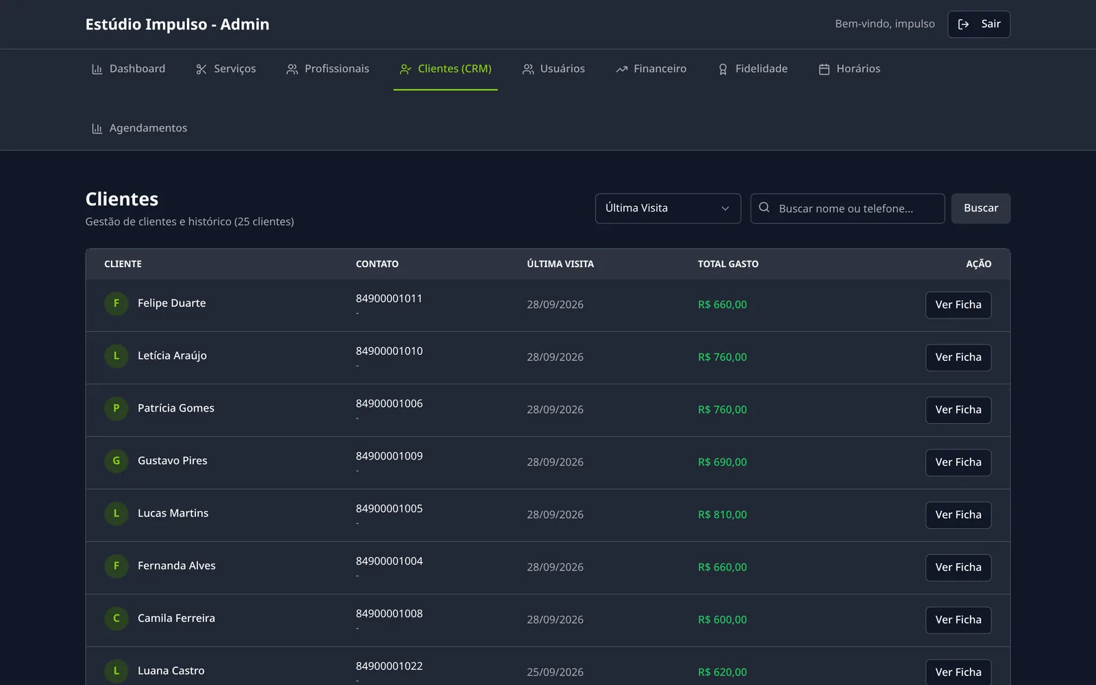Click the Sair logout button
Viewport: 1096px width, 685px height.
pos(979,25)
